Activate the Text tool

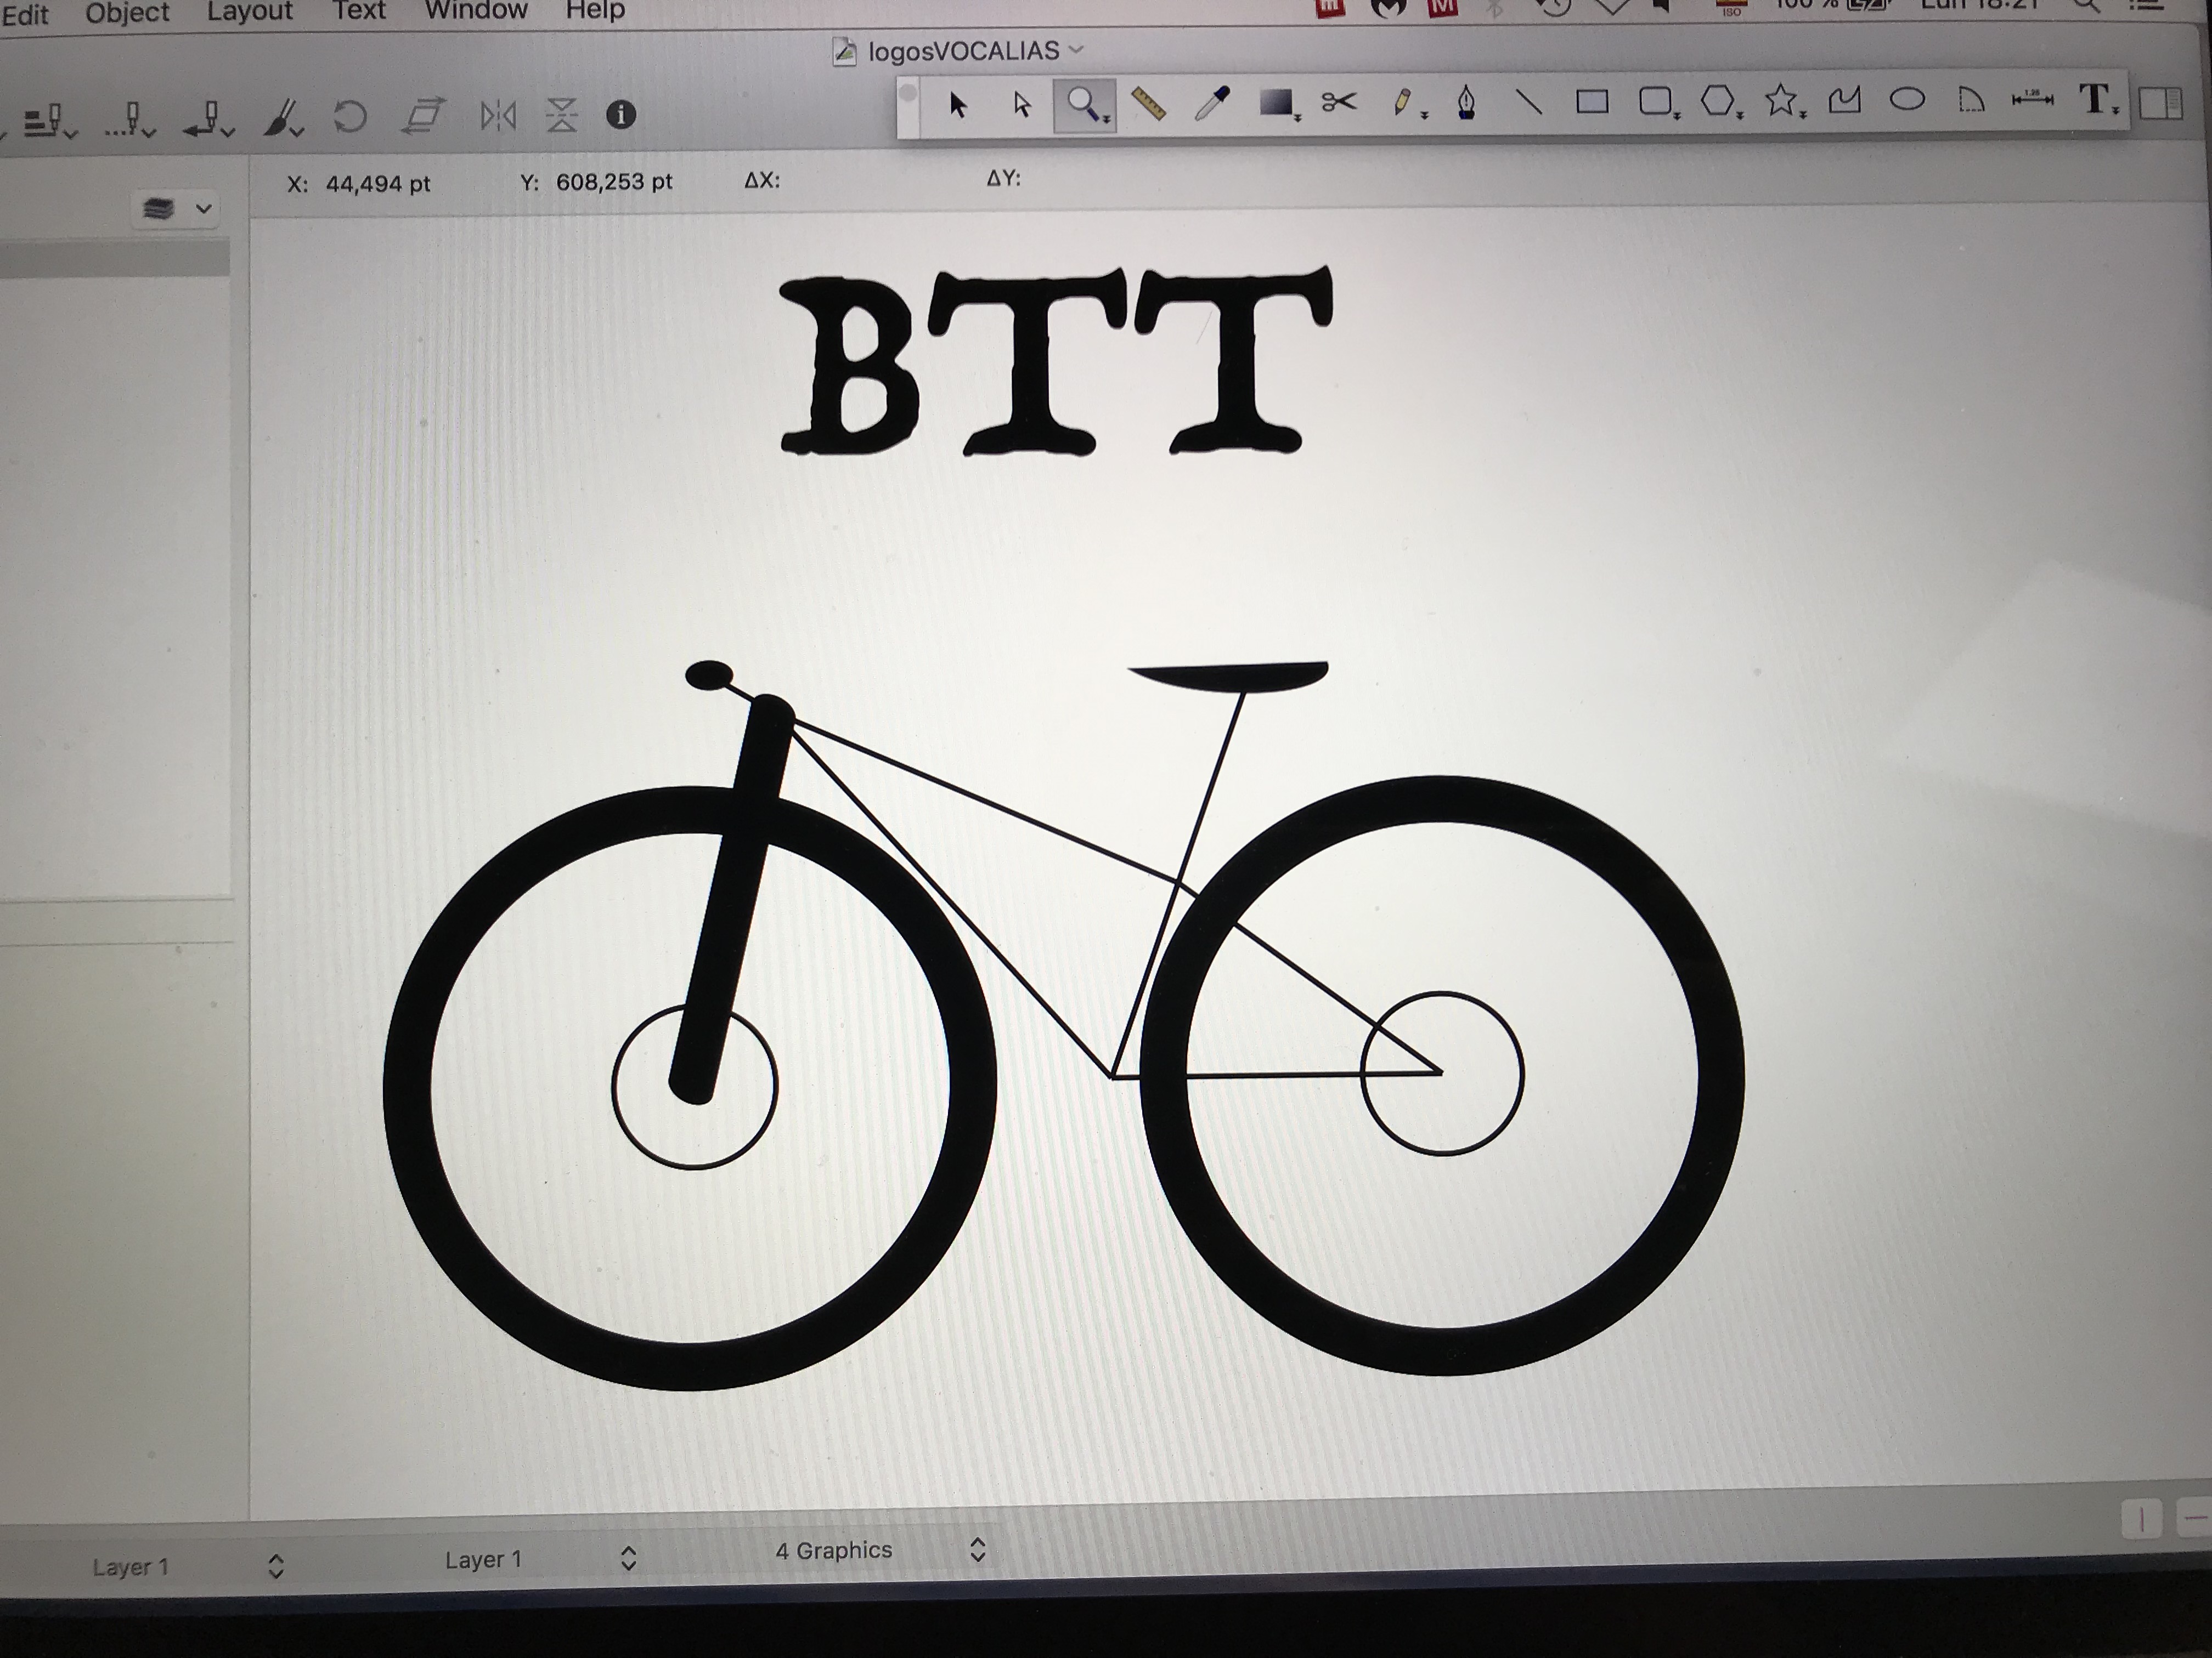tap(2094, 99)
